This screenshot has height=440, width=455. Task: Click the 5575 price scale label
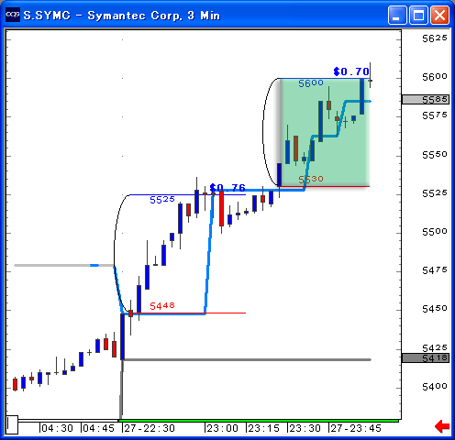[435, 115]
